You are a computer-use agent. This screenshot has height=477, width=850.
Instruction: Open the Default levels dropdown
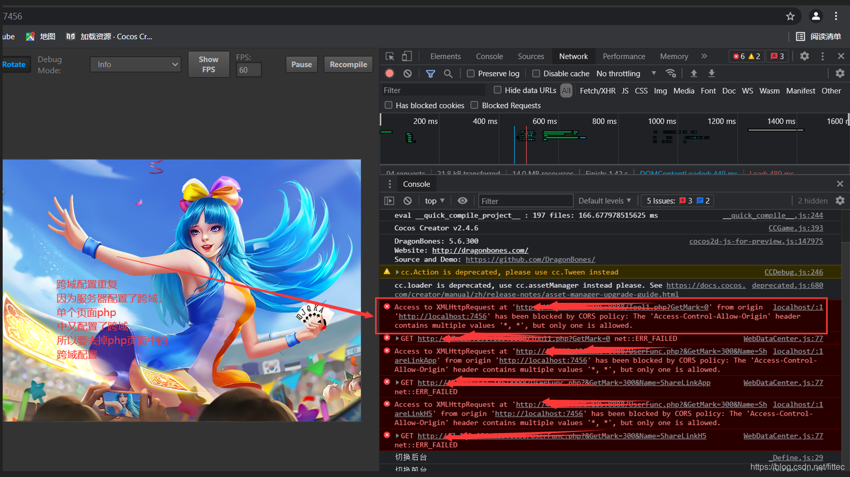coord(605,201)
